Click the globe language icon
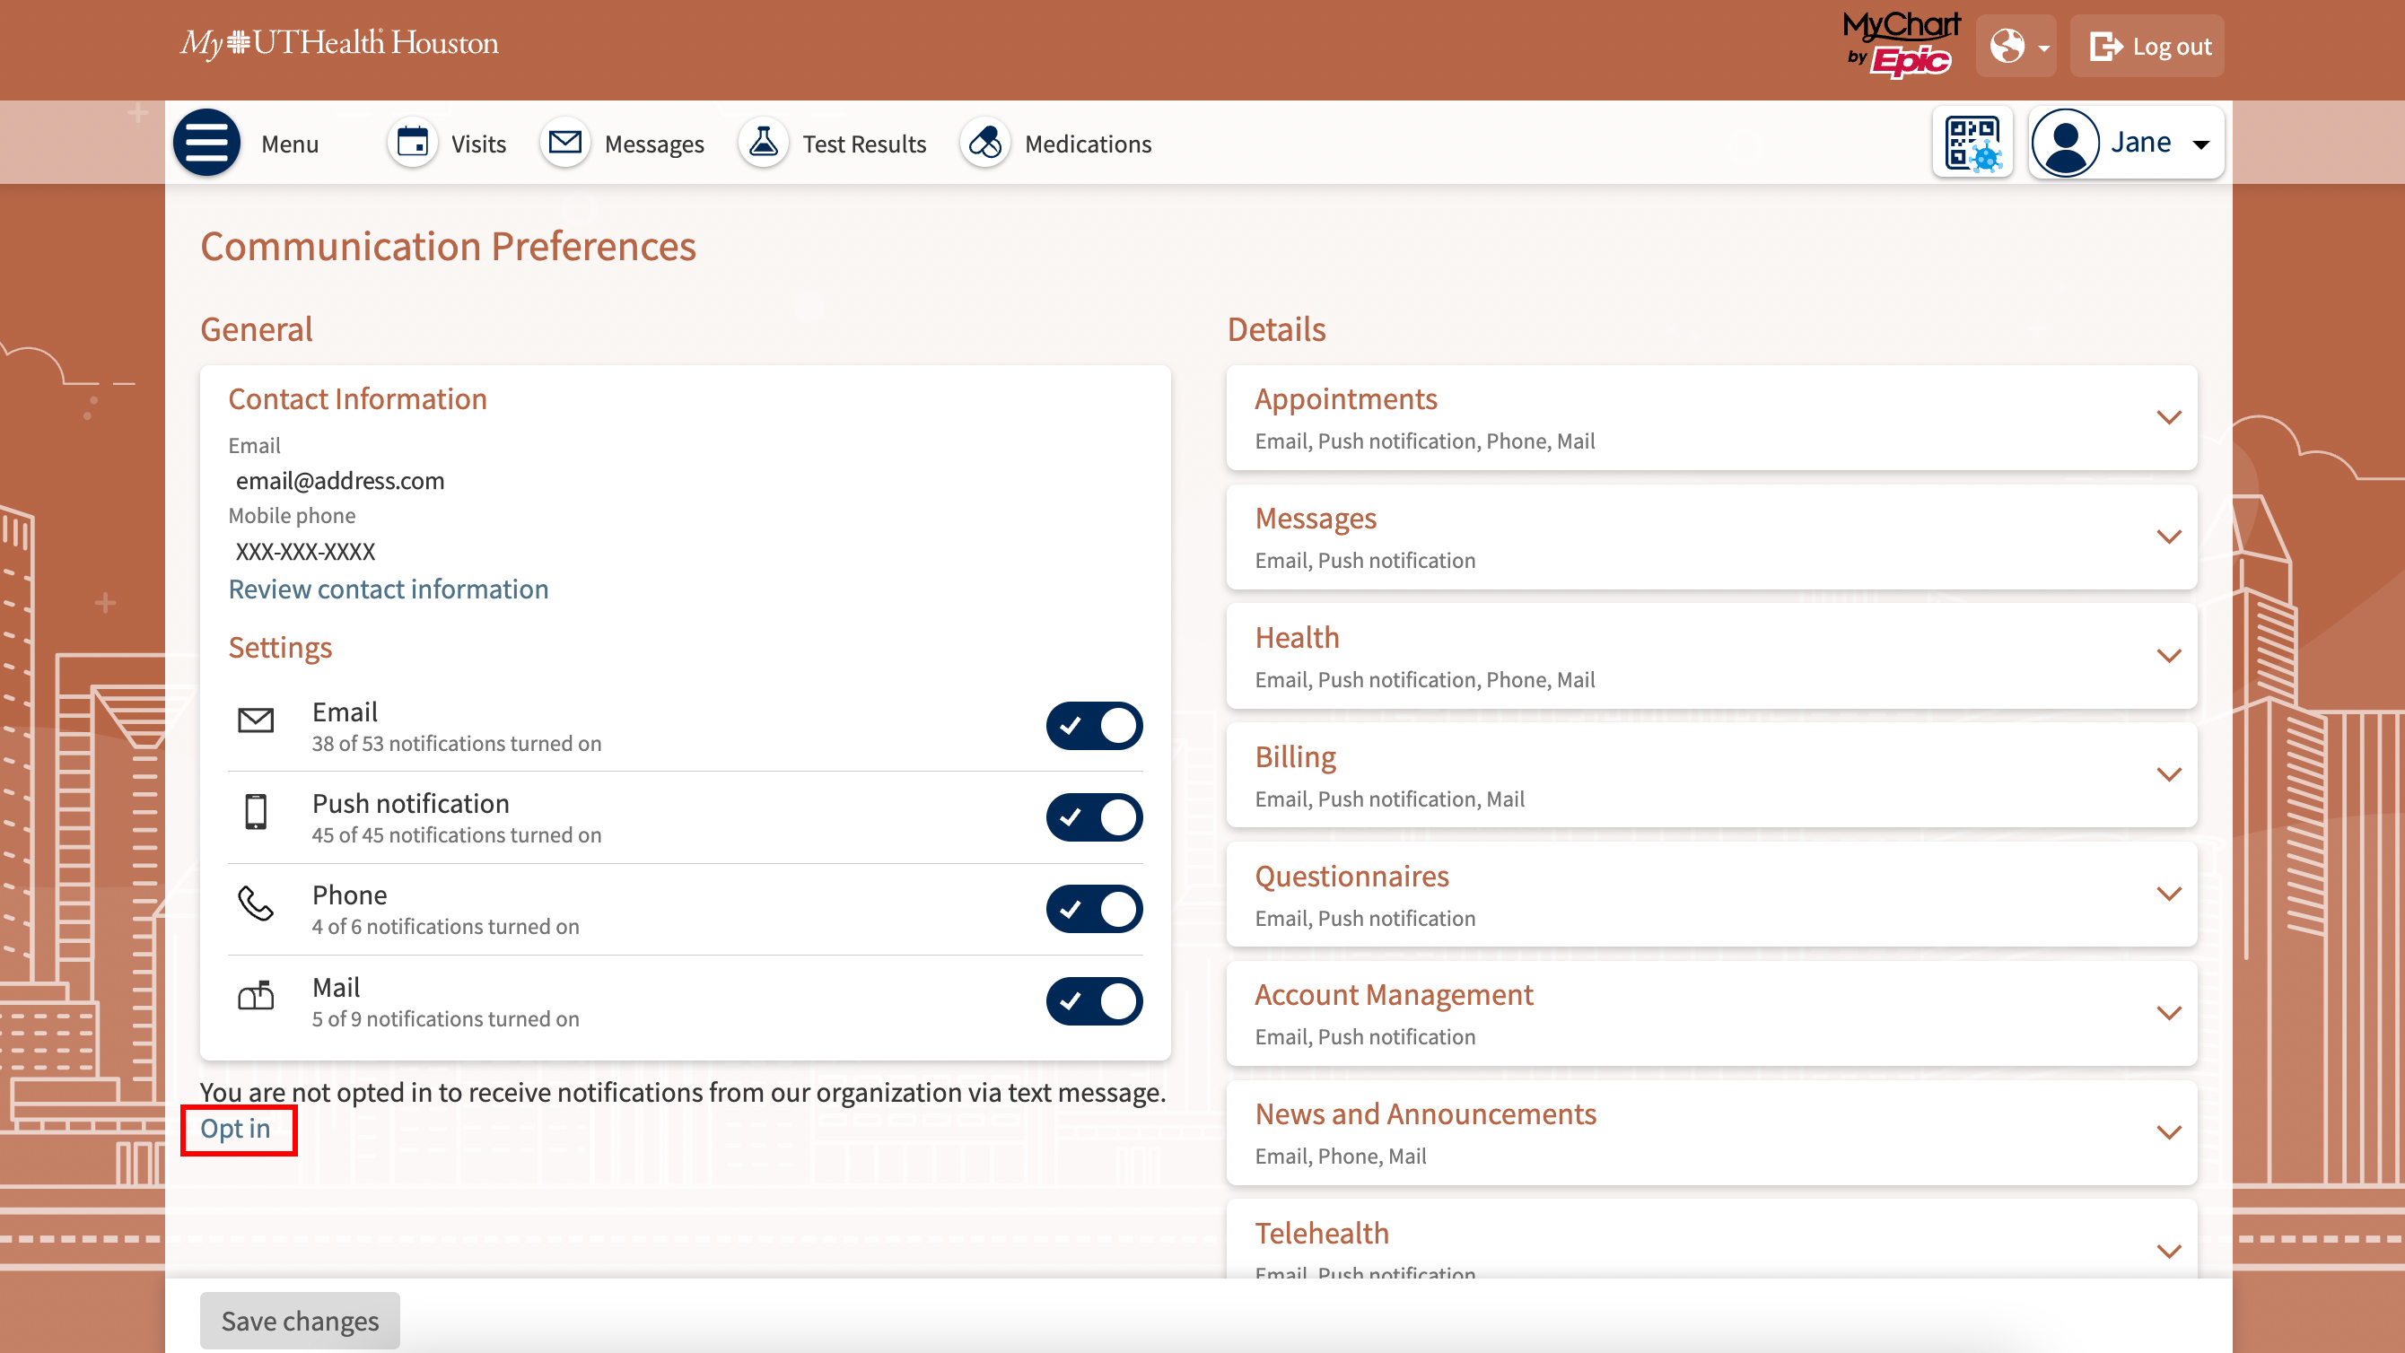Viewport: 2405px width, 1353px height. 2007,46
